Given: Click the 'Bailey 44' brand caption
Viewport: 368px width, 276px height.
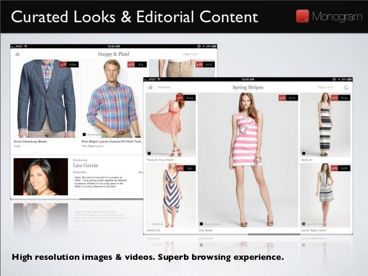Looking at the screenshot, I should pos(306,160).
